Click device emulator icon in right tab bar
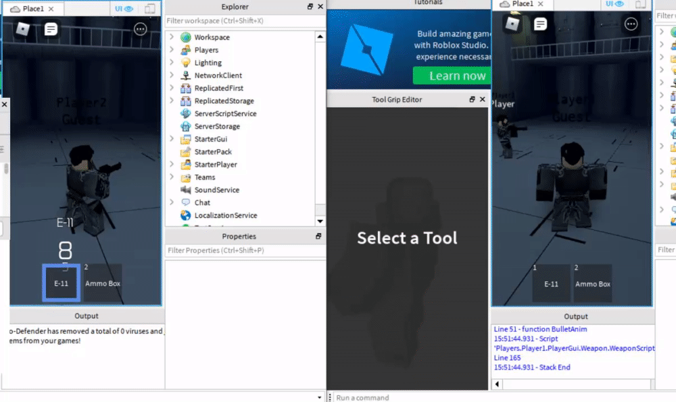 (x=641, y=4)
